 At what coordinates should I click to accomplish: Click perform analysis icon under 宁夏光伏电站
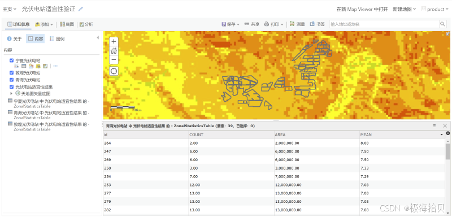[45, 66]
